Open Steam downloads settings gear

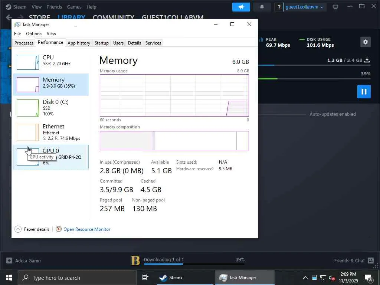tap(366, 42)
